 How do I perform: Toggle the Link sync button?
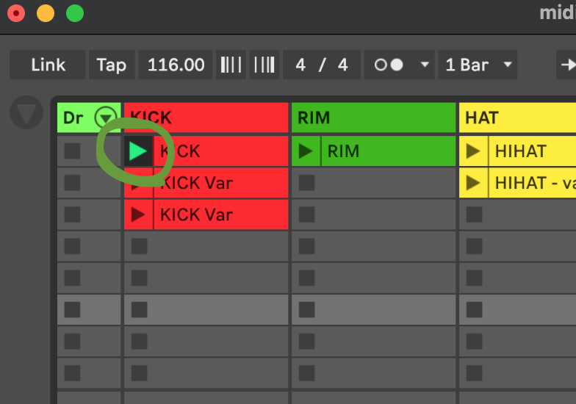48,65
